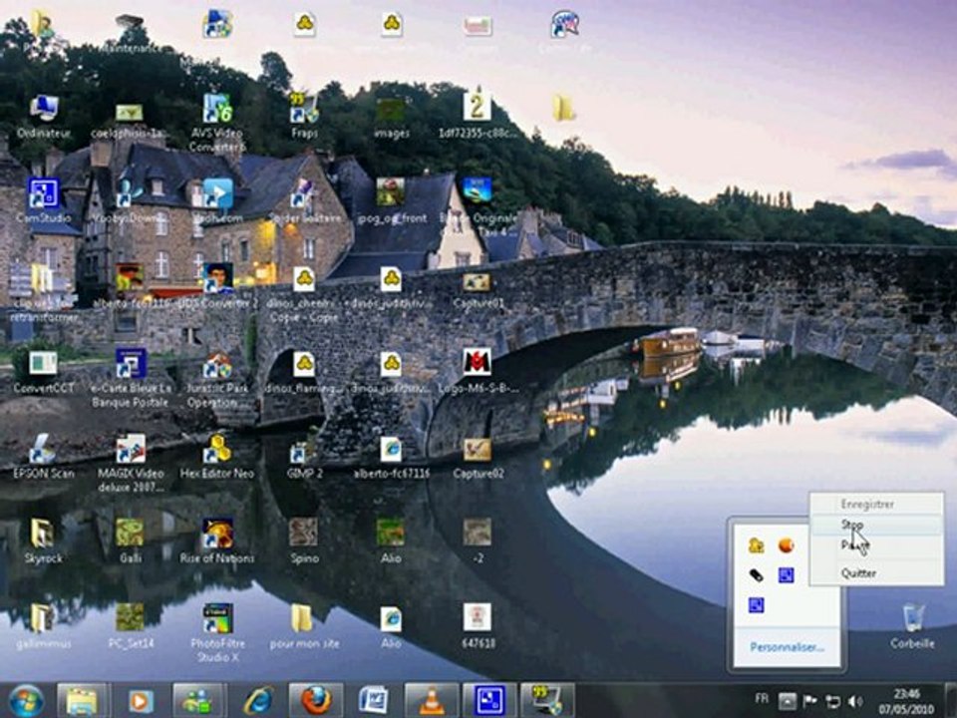This screenshot has width=957, height=718.
Task: Open the speaker volume control in tray
Action: 855,701
